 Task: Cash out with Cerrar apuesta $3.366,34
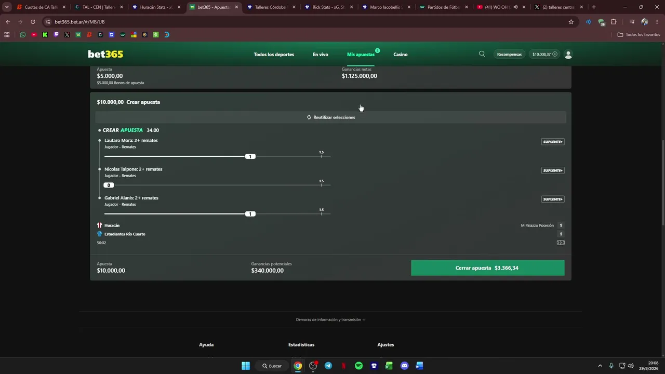pos(487,268)
